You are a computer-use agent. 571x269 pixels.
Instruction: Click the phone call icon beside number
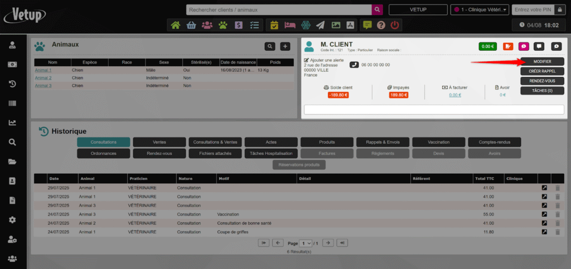[x=354, y=65]
